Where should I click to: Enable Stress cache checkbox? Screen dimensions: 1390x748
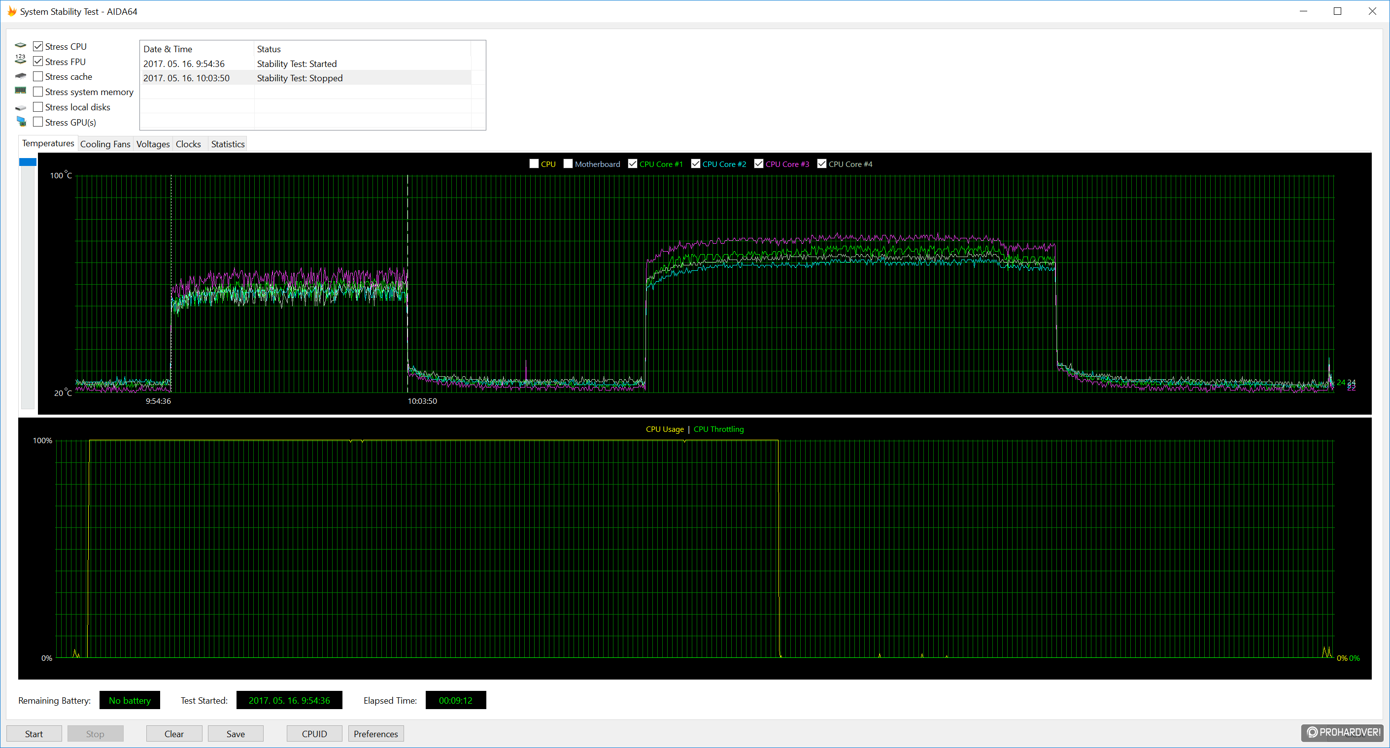(38, 77)
